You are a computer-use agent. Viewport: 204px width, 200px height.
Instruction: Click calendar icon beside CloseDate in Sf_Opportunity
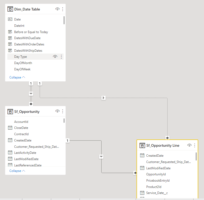[x=10, y=128]
